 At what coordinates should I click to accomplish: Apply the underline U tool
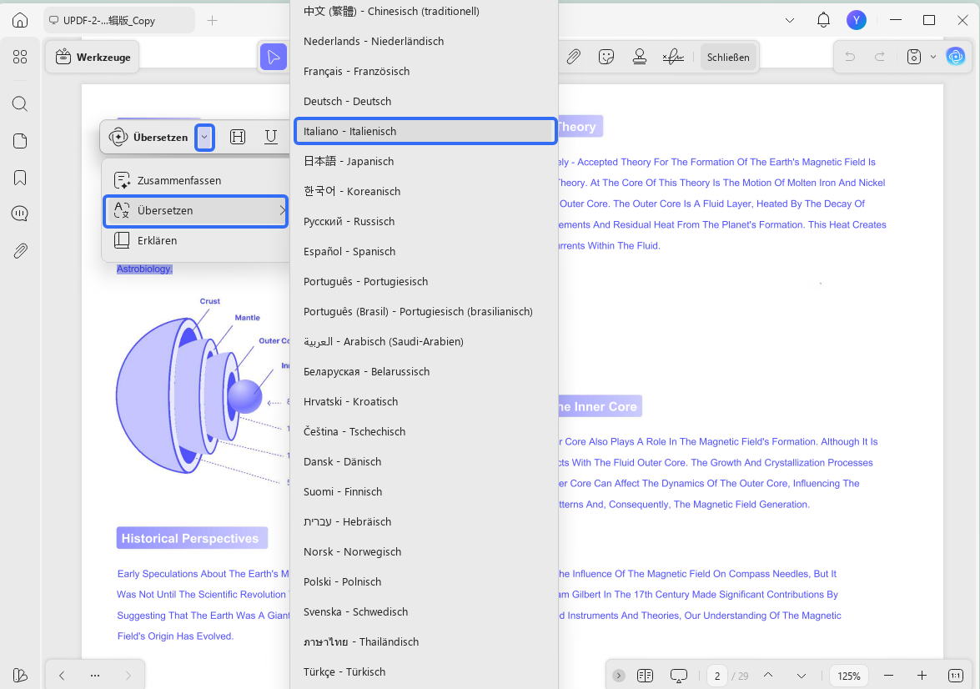(x=270, y=137)
